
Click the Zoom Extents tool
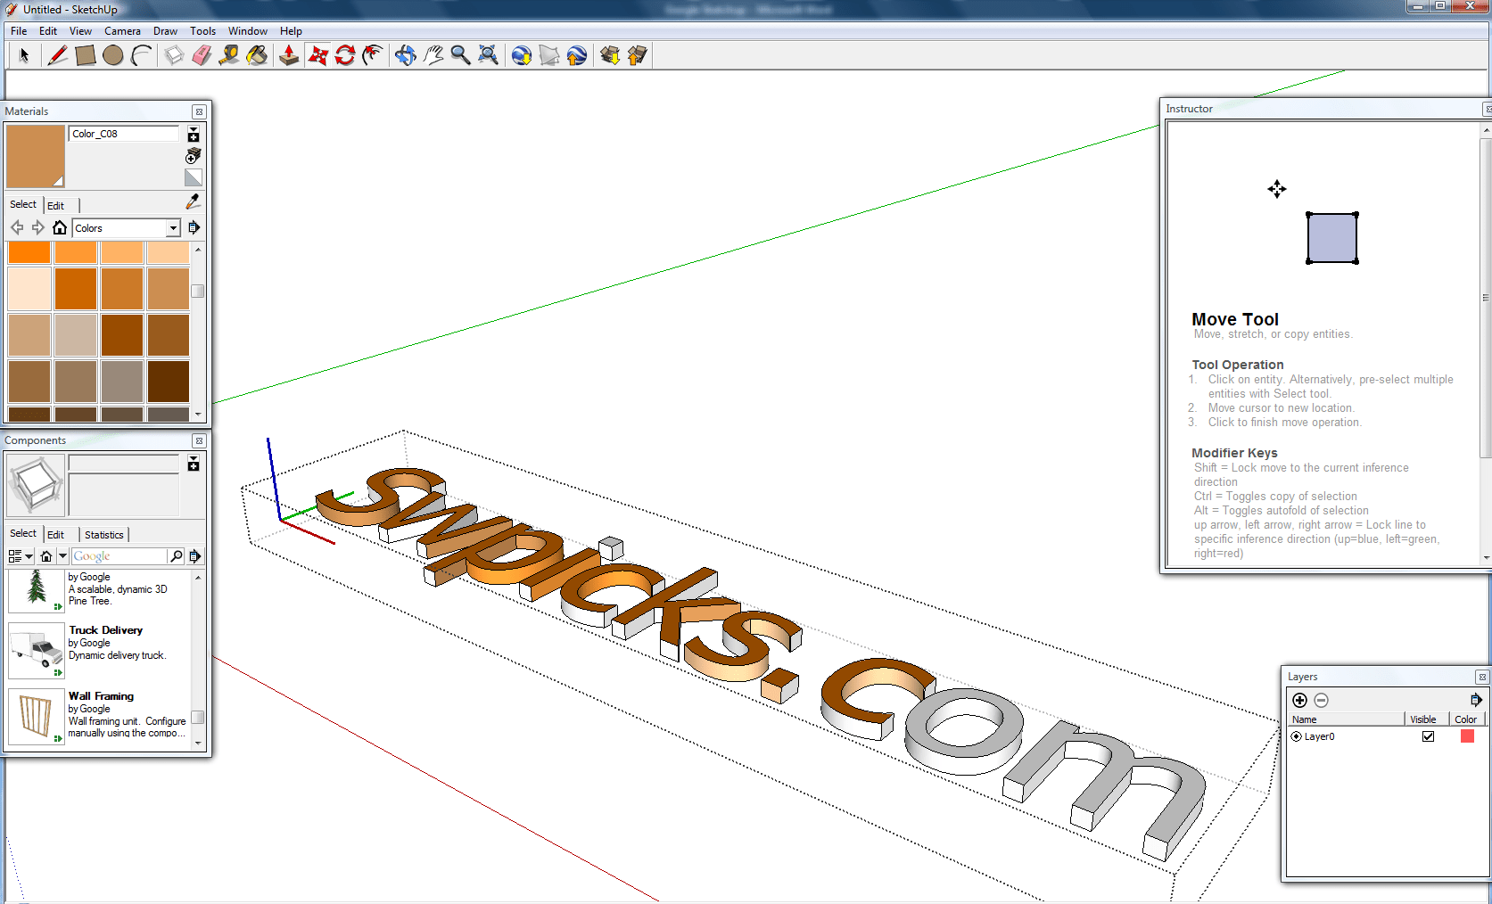[x=488, y=55]
